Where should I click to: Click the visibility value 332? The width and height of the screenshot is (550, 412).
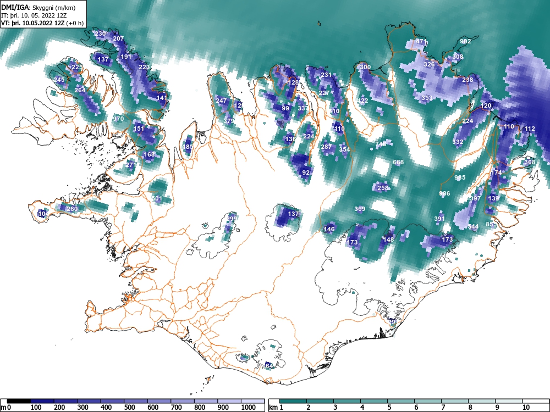tap(458, 142)
